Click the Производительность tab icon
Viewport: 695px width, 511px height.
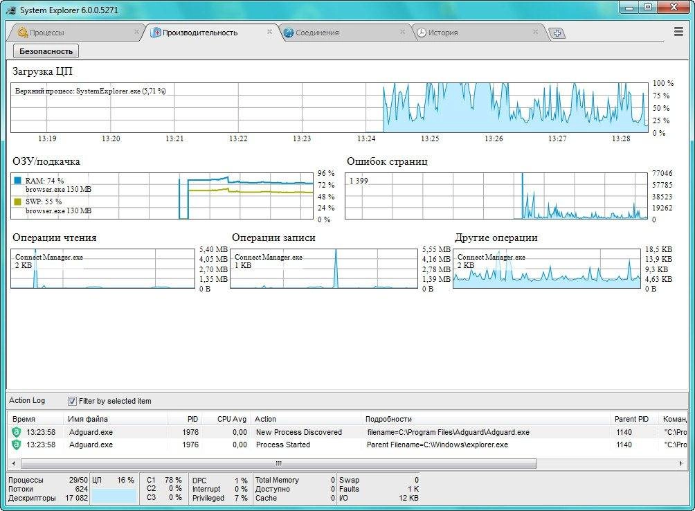point(156,33)
